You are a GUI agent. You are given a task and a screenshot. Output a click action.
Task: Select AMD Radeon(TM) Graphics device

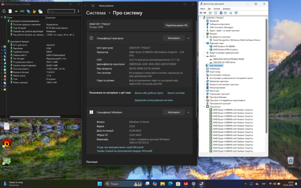point(225,49)
